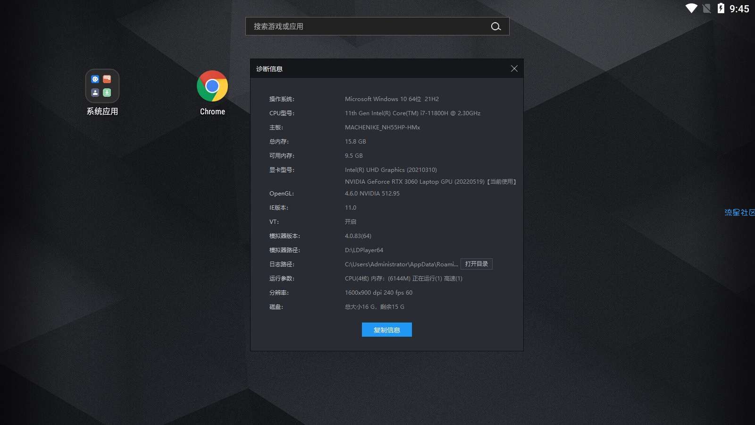This screenshot has height=425, width=755.
Task: Click the 总大小16 G disk value
Action: tap(375, 307)
